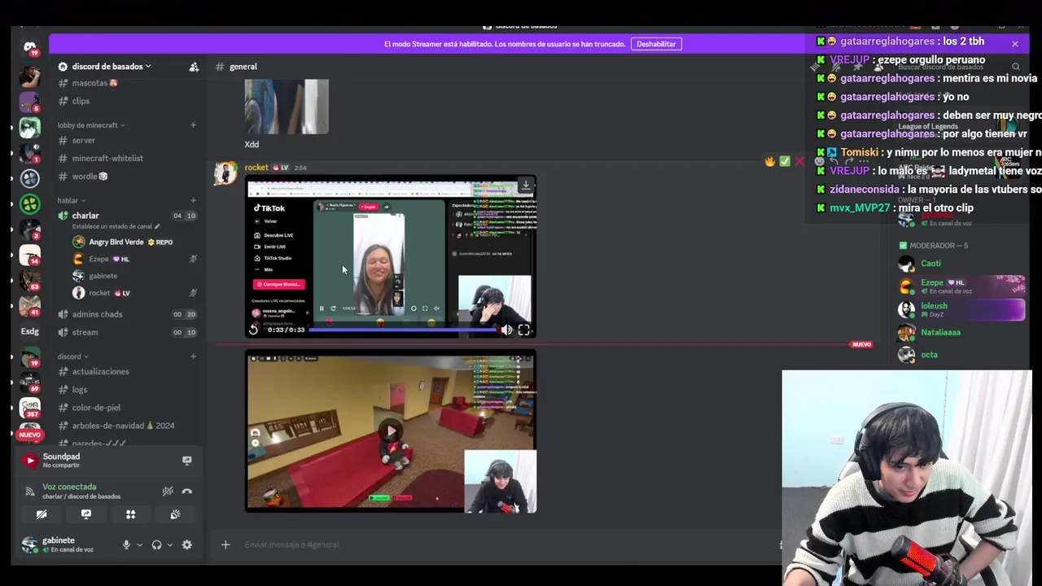Expand microphone input options arrow
Screen dimensions: 1042x586
(x=139, y=545)
